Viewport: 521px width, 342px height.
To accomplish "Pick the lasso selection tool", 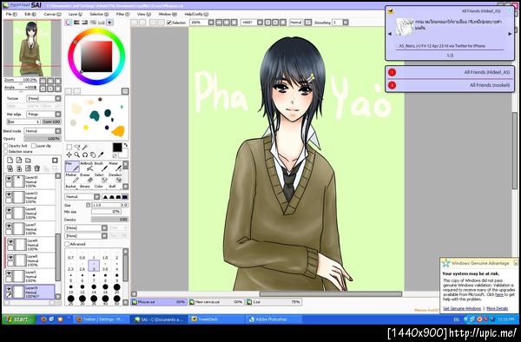I will pos(77,147).
